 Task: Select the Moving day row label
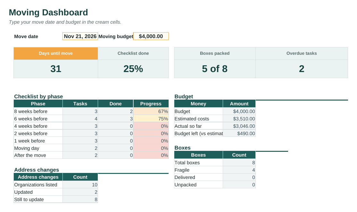38,148
